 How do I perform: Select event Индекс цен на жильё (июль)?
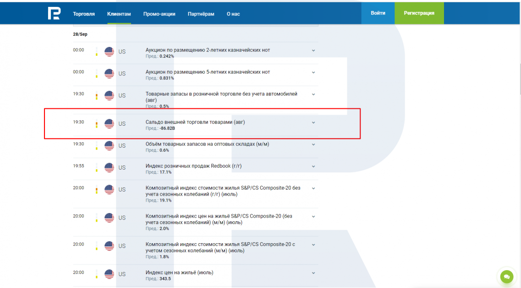pyautogui.click(x=180, y=272)
